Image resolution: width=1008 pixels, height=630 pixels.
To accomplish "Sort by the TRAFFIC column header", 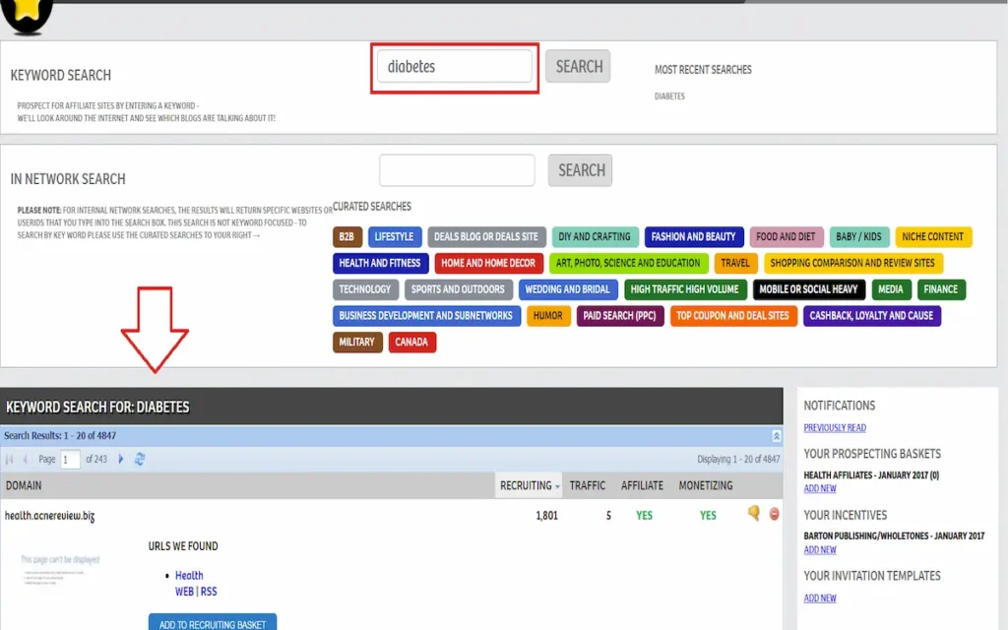I will tap(588, 485).
